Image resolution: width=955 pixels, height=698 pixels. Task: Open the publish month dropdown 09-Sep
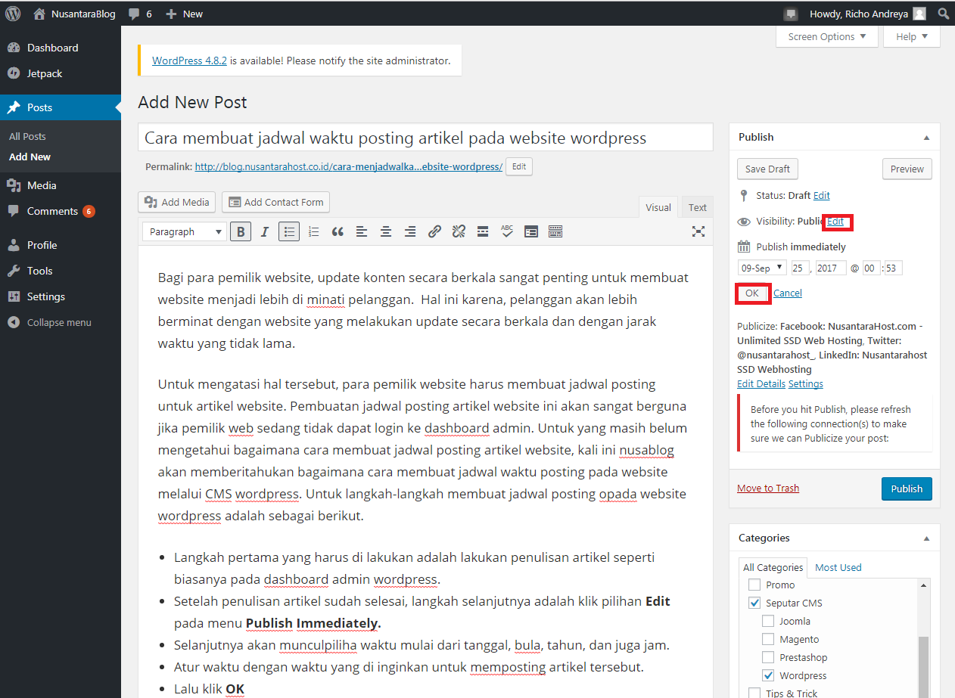(x=762, y=268)
